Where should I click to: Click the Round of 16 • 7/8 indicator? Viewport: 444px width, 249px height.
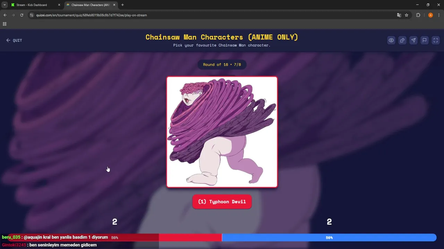[x=222, y=65]
